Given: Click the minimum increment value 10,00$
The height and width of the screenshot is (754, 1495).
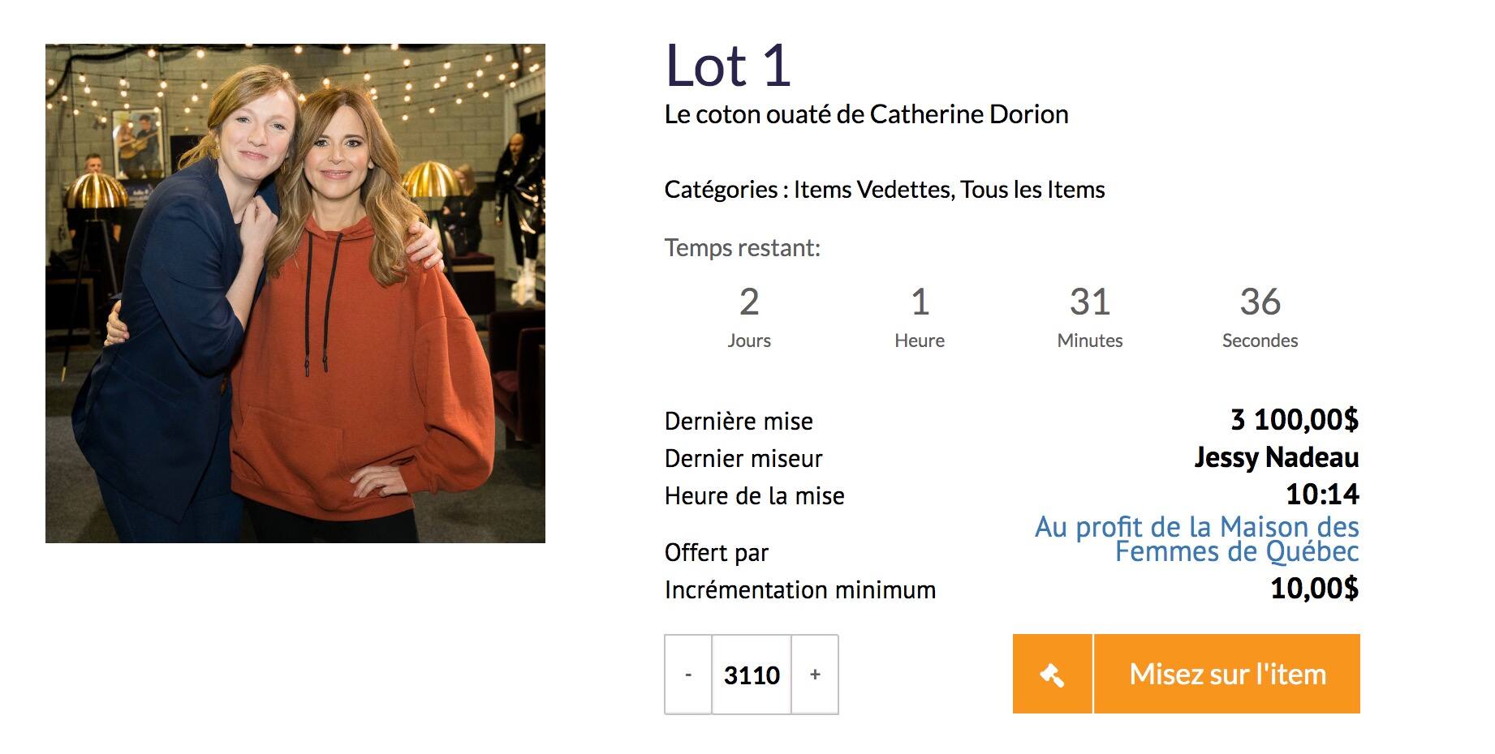Looking at the screenshot, I should (x=1314, y=589).
